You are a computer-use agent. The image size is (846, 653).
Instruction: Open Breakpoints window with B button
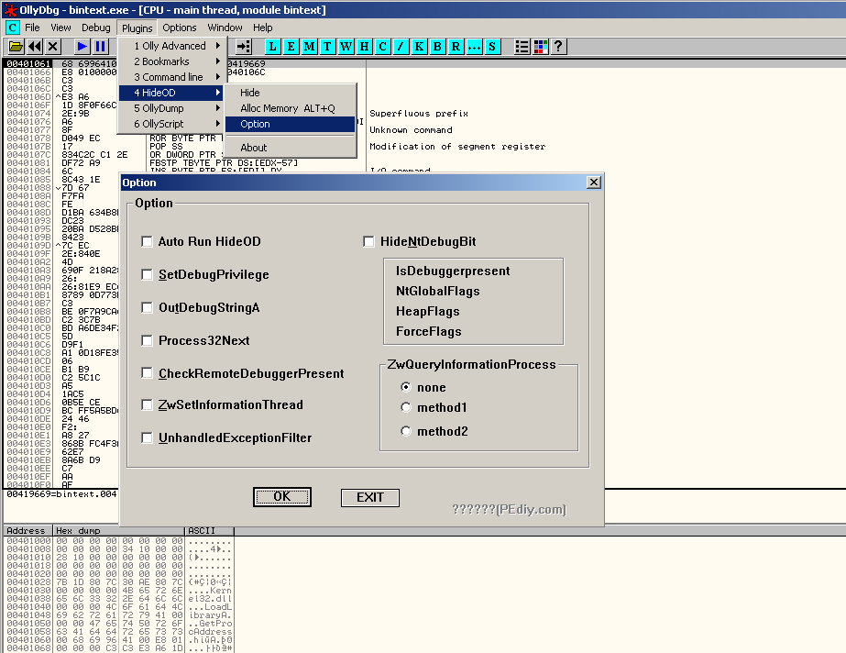(437, 46)
